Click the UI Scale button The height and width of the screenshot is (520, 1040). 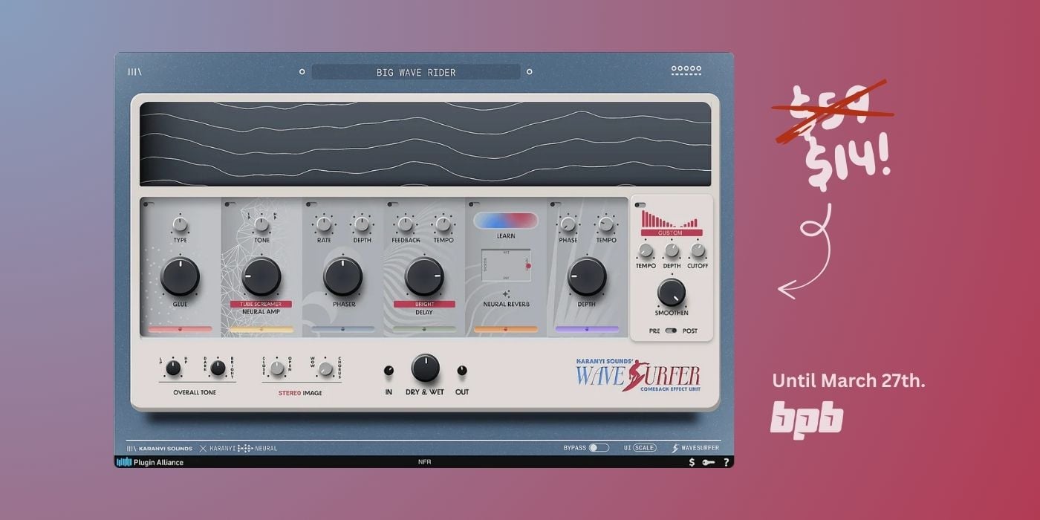point(643,448)
